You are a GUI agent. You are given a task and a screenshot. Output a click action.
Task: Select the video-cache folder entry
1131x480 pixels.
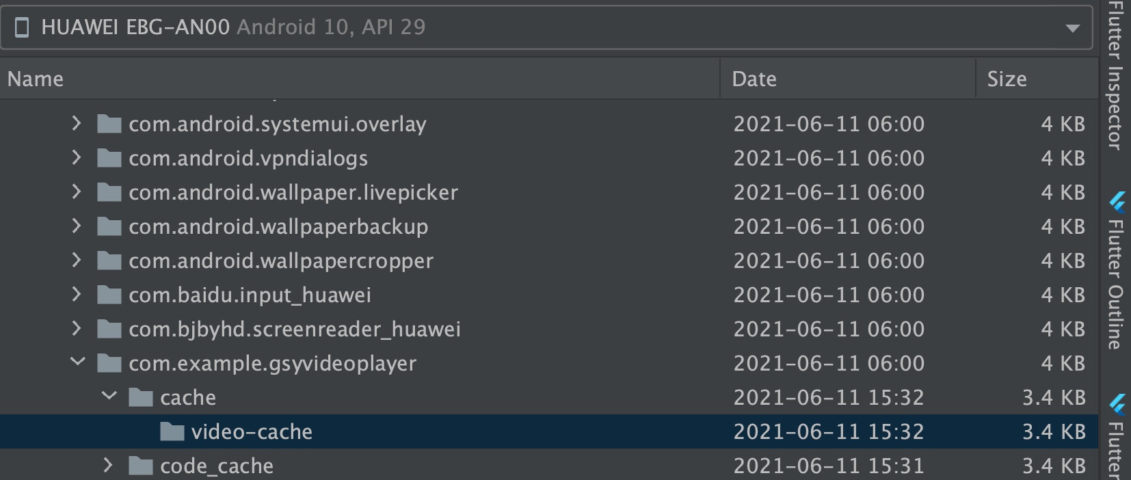click(253, 431)
